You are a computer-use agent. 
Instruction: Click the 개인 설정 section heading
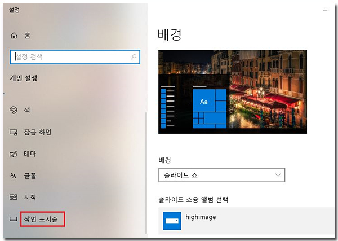(x=24, y=78)
